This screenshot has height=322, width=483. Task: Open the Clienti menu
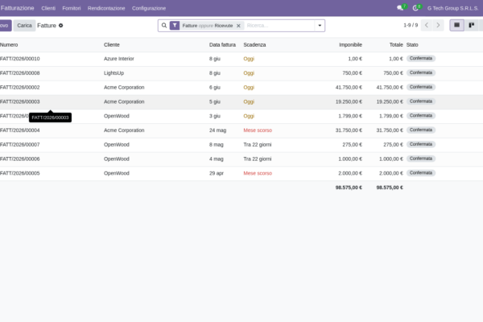point(48,8)
